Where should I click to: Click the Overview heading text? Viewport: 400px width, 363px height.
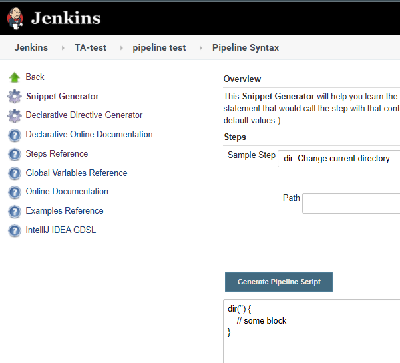[x=242, y=79]
